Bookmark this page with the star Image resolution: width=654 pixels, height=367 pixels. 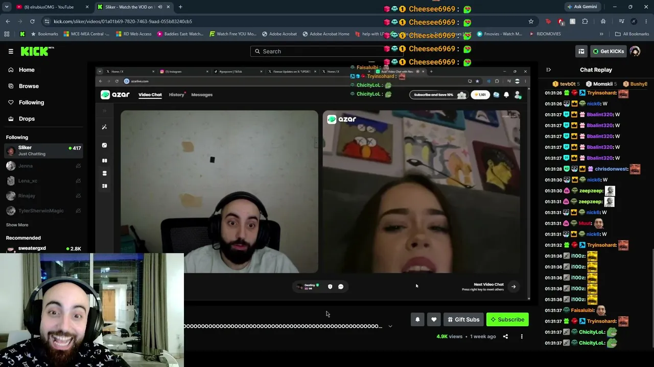click(x=531, y=21)
